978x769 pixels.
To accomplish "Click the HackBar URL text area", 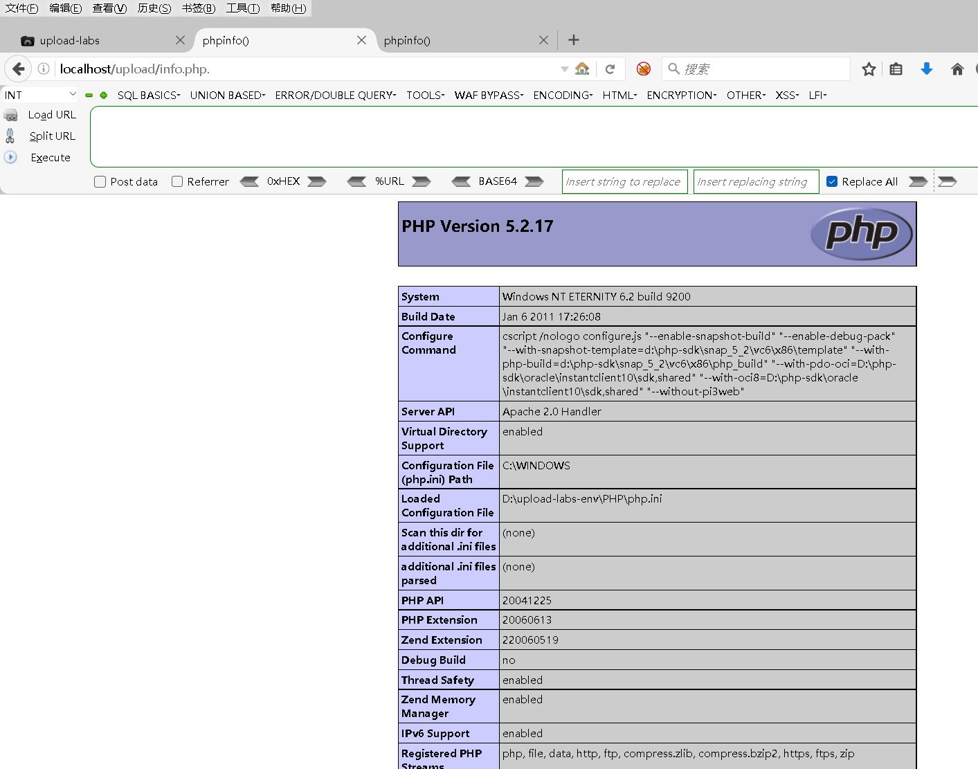I will pos(534,136).
